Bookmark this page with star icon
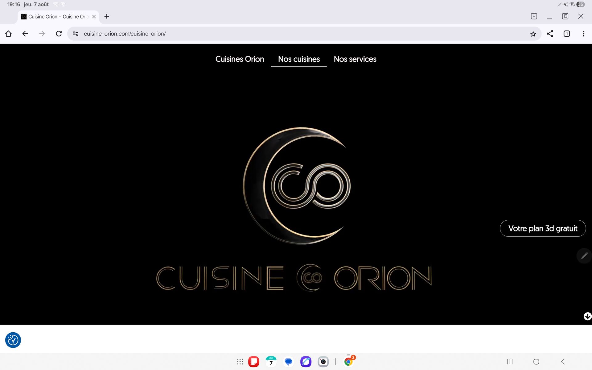Image resolution: width=592 pixels, height=370 pixels. pos(533,34)
